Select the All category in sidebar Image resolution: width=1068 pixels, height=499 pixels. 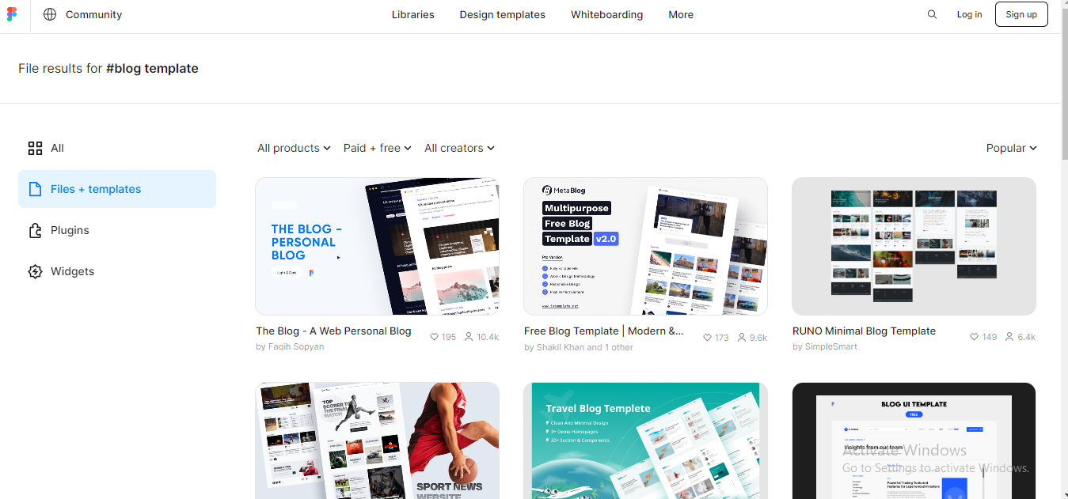pos(117,148)
